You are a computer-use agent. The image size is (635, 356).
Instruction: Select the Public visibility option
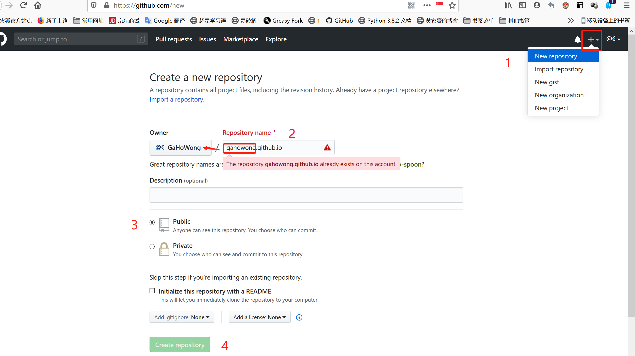(152, 222)
